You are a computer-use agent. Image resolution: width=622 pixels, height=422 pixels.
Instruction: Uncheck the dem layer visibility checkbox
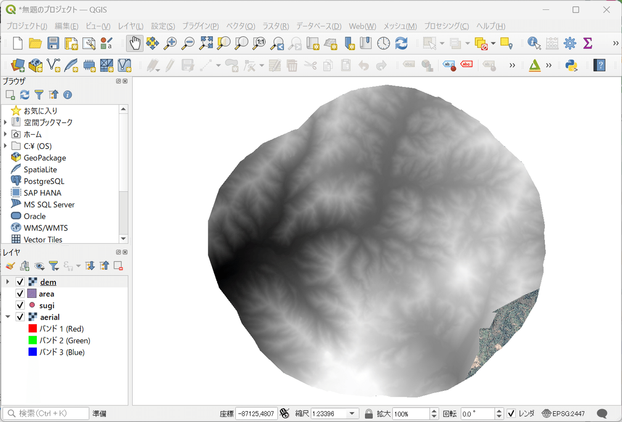(21, 282)
